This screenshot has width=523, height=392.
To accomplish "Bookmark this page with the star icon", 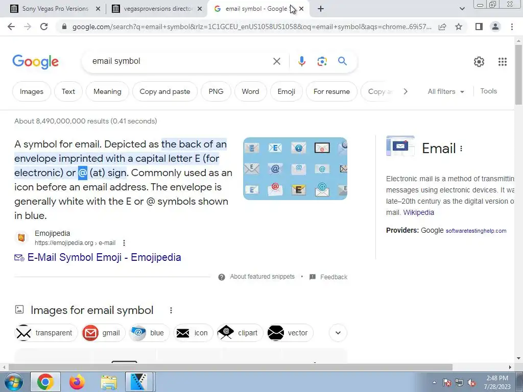I will [x=459, y=27].
